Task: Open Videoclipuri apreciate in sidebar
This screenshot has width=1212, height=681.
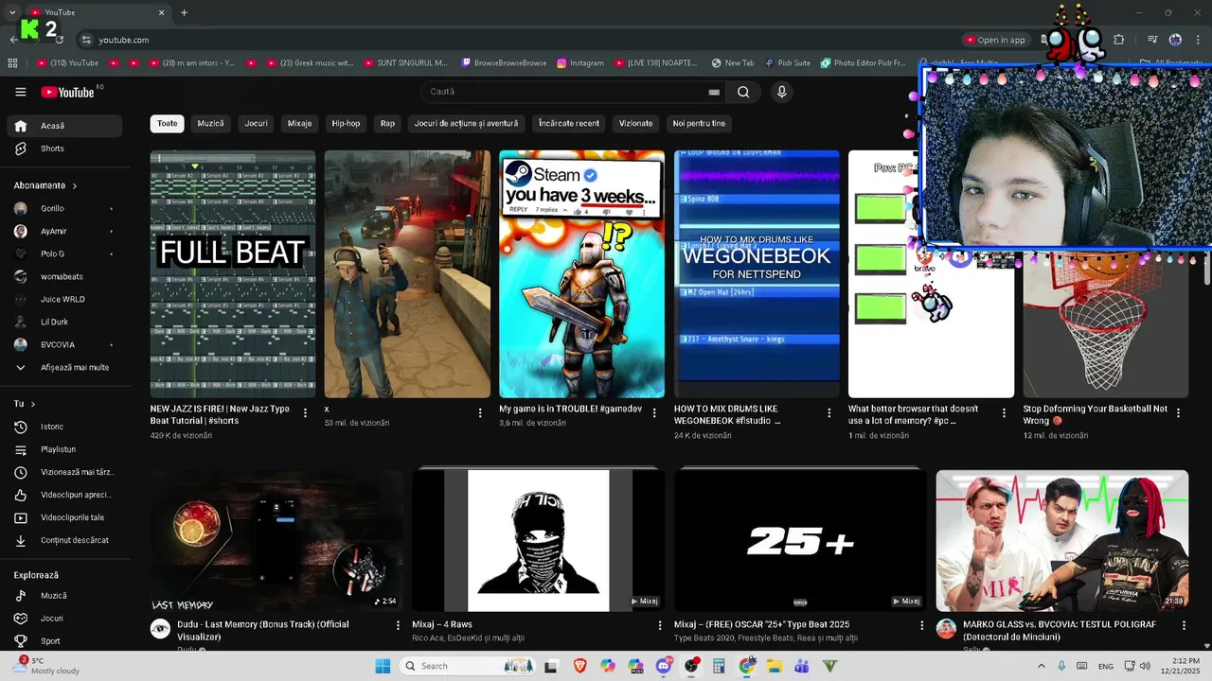Action: pyautogui.click(x=64, y=495)
